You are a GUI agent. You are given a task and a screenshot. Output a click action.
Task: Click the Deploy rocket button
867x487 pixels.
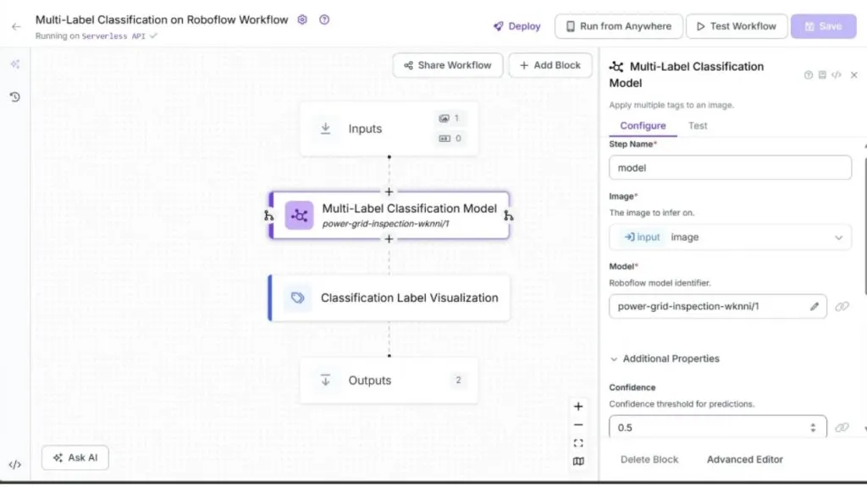point(517,26)
